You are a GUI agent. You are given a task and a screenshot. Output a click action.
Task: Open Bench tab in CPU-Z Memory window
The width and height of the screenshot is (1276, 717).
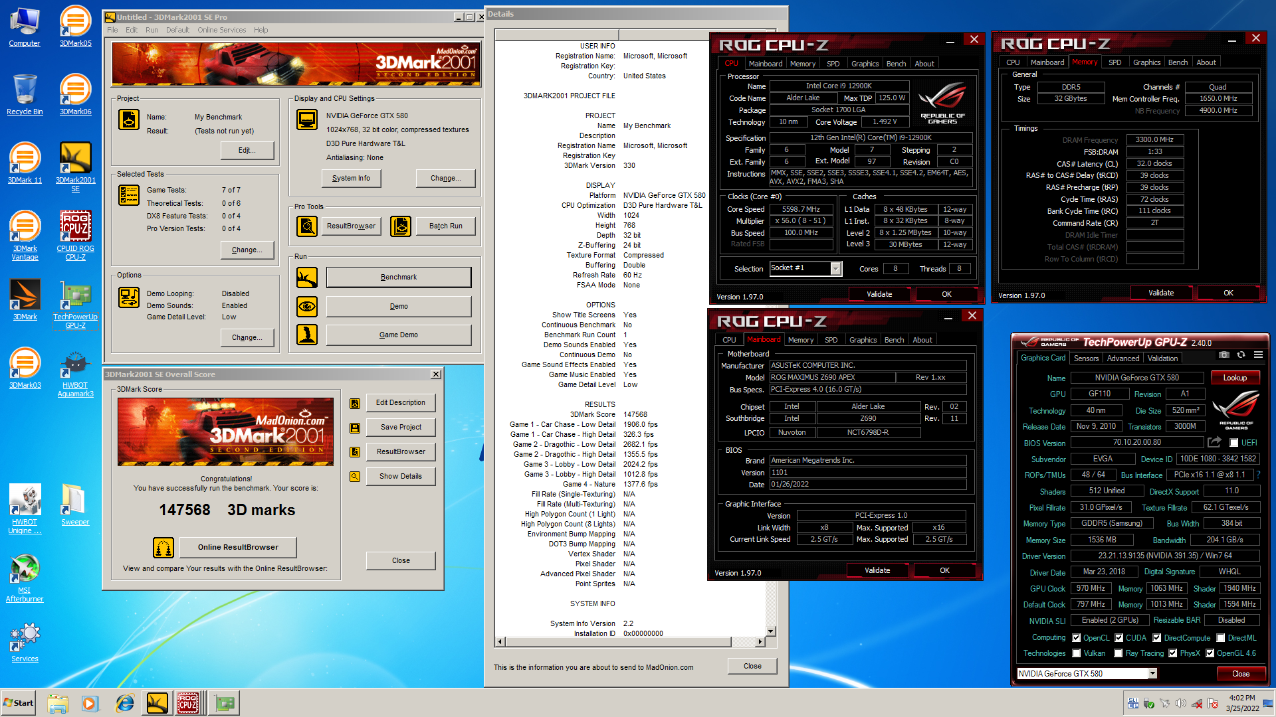point(1178,62)
